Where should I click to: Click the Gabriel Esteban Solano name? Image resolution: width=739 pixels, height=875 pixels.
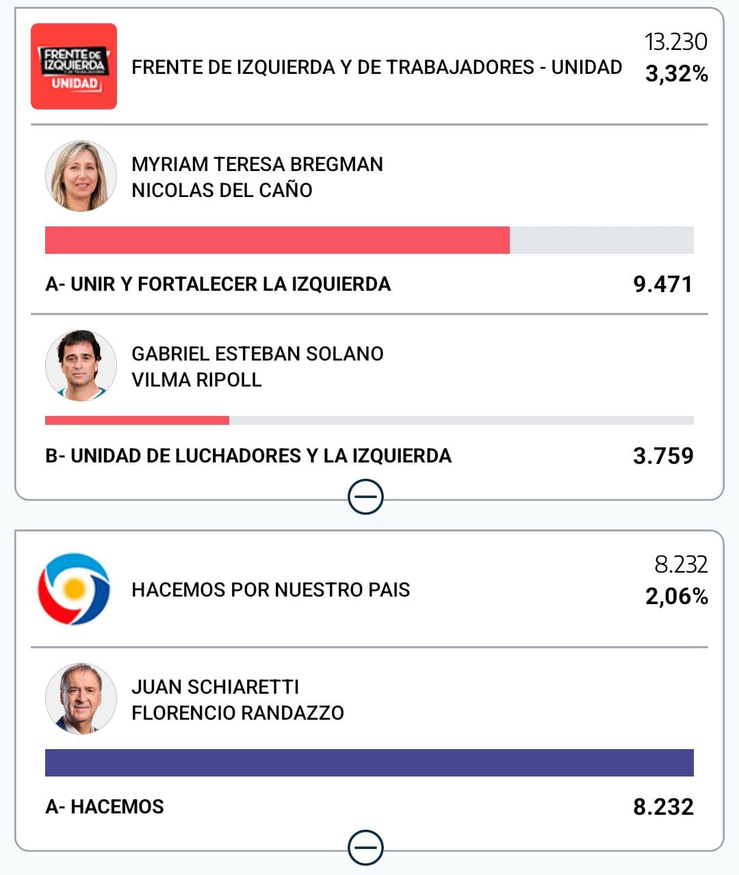click(x=257, y=354)
